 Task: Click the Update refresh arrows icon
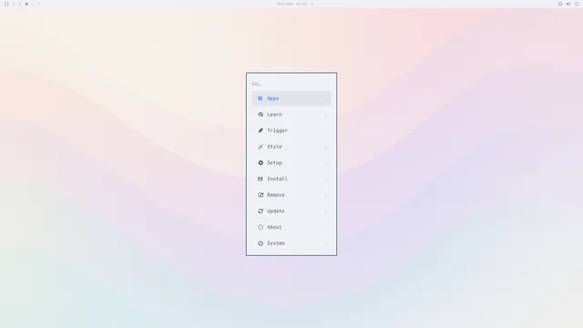[x=261, y=210]
